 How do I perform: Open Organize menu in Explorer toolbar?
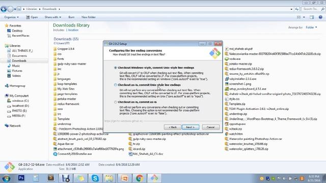click(11, 17)
